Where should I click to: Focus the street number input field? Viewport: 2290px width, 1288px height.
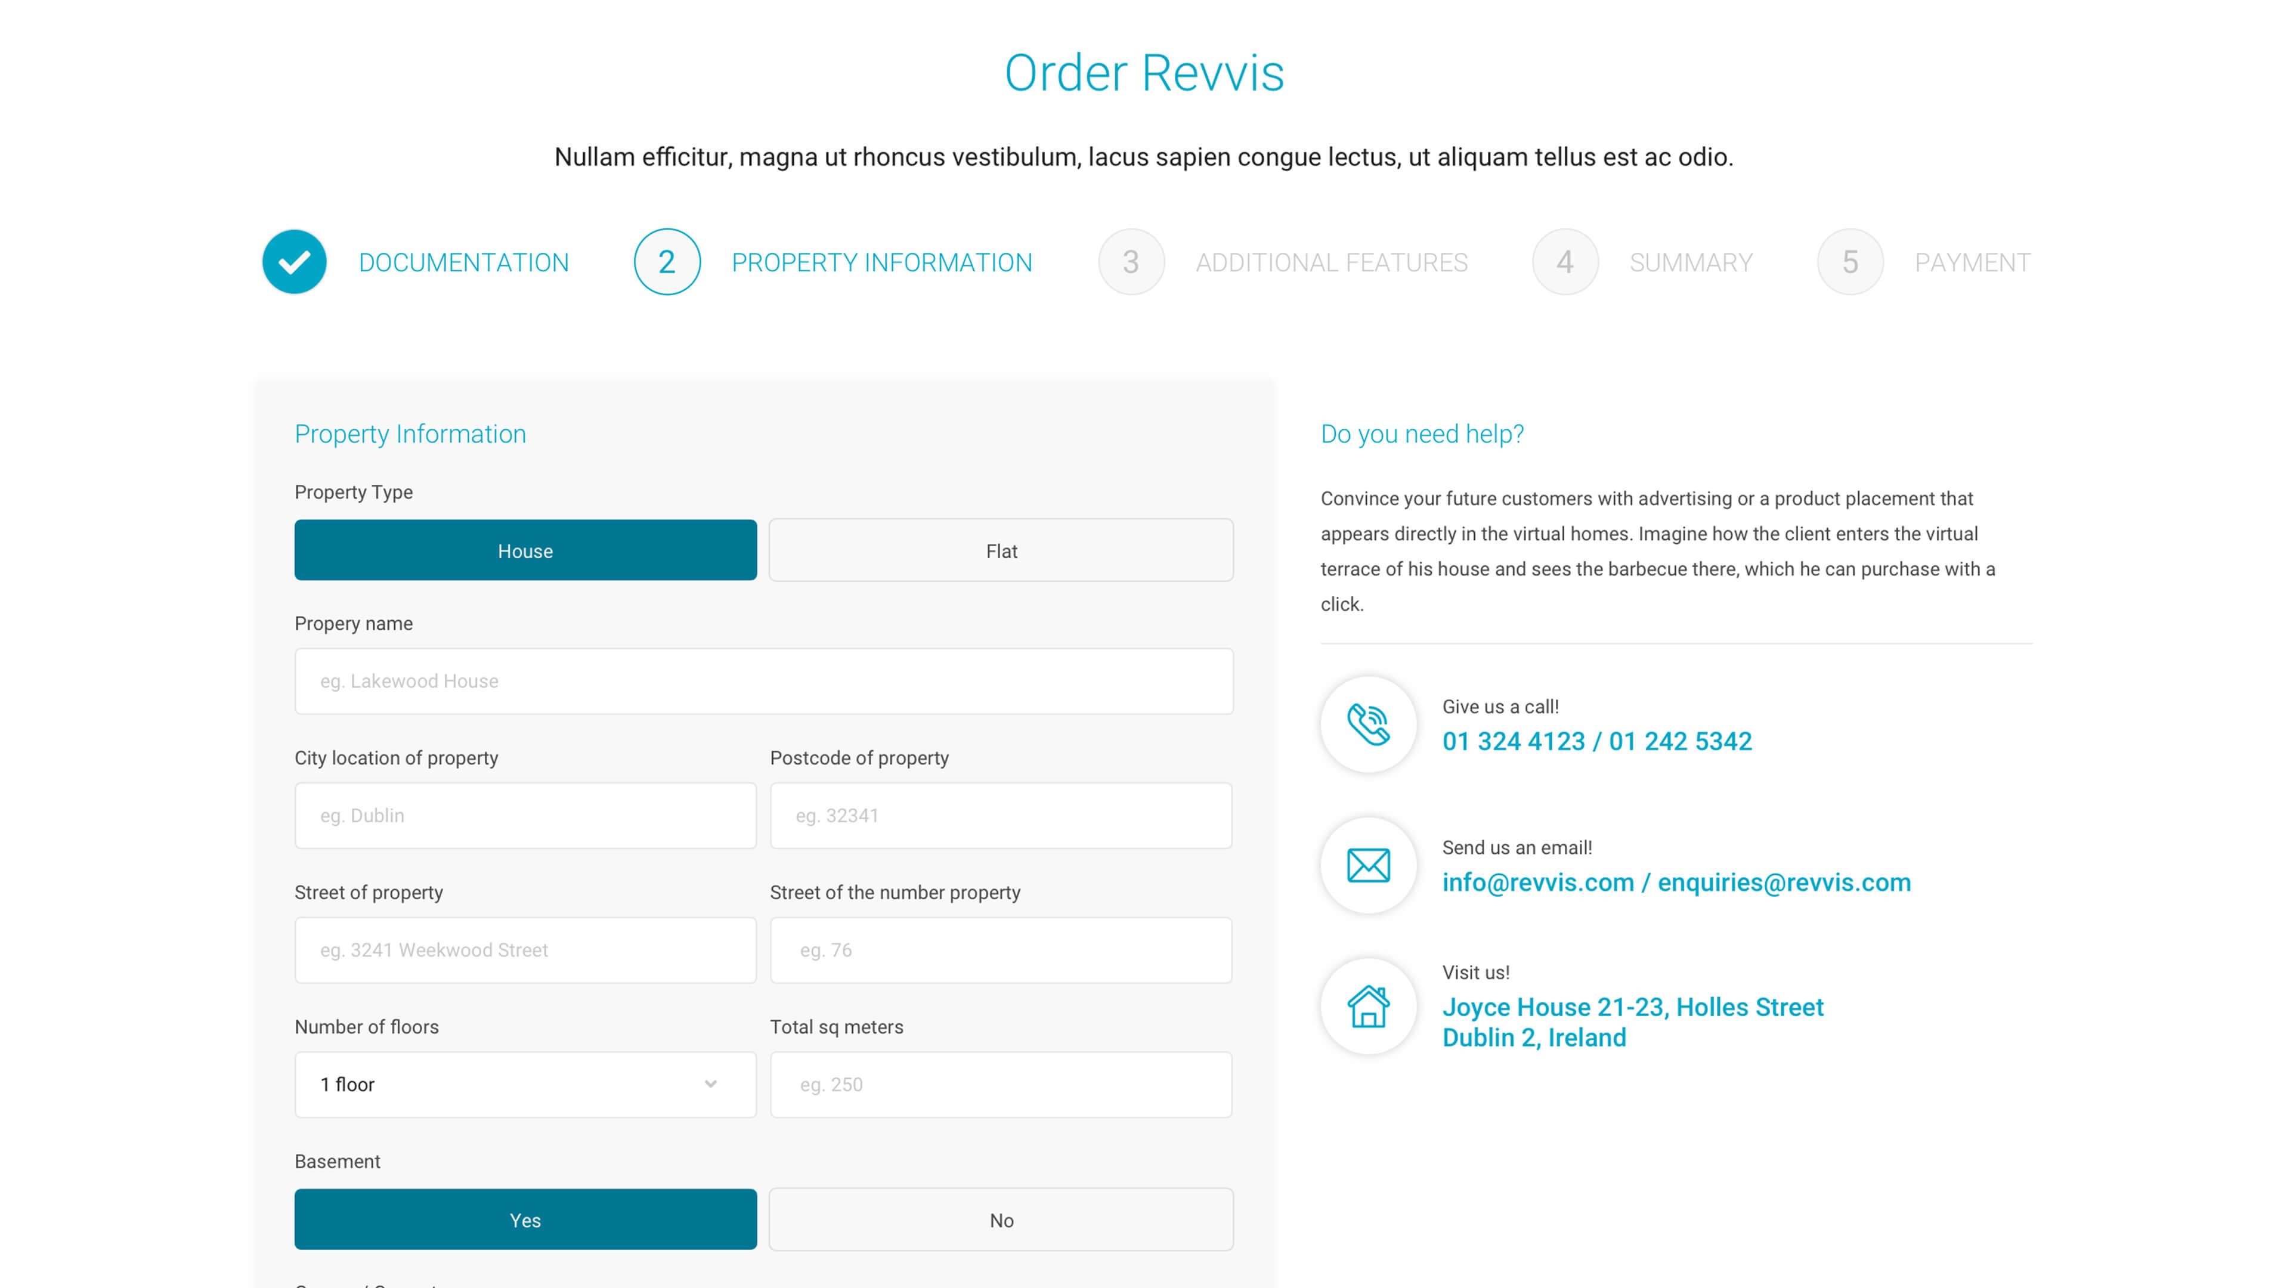tap(1001, 949)
